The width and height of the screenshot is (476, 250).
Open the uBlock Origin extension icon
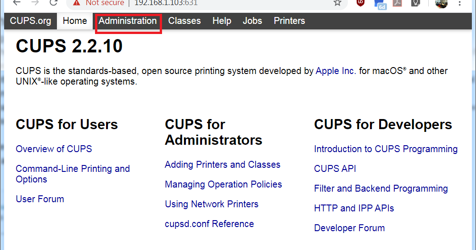click(360, 3)
